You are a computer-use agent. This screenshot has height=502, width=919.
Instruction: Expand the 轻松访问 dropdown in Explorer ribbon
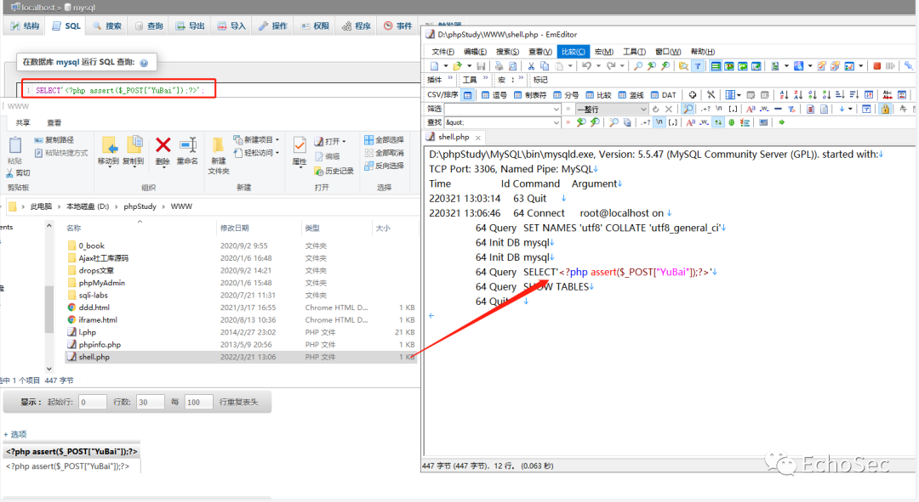(277, 153)
